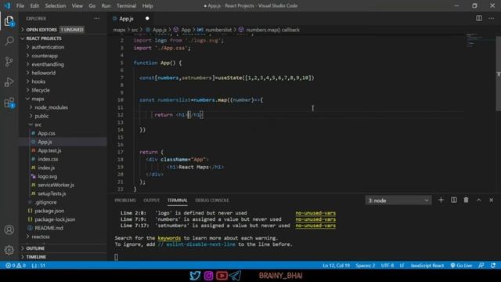
Task: Open Source Control view
Action: point(9,61)
